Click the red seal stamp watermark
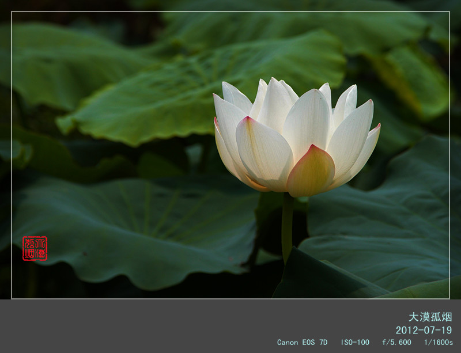 click(35, 248)
